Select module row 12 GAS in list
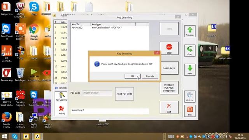 (61, 66)
